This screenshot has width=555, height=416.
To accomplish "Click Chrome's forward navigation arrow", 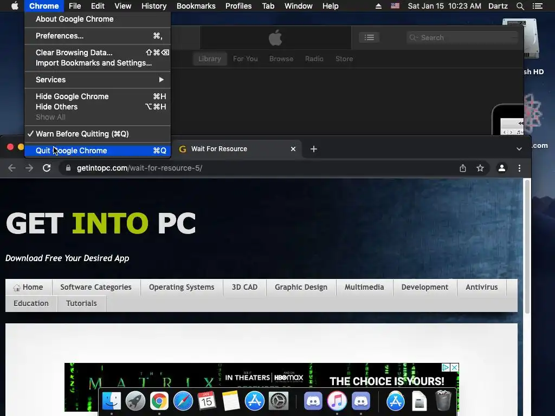I will pyautogui.click(x=29, y=168).
